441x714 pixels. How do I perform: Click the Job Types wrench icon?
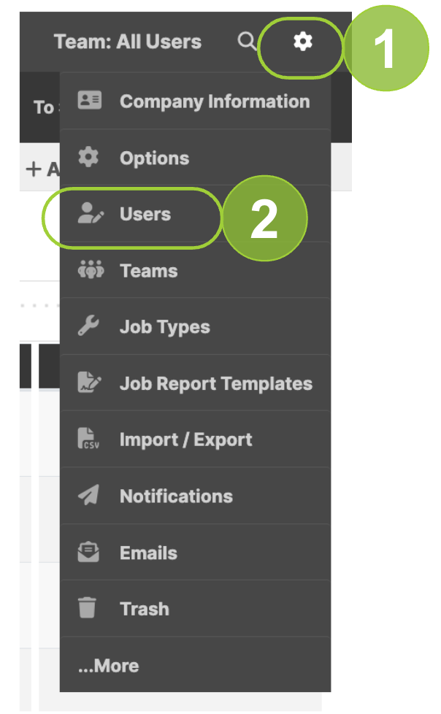pos(88,326)
